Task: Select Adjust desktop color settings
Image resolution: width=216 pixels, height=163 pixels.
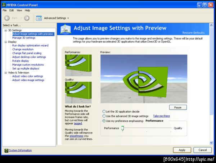Action: (29, 57)
